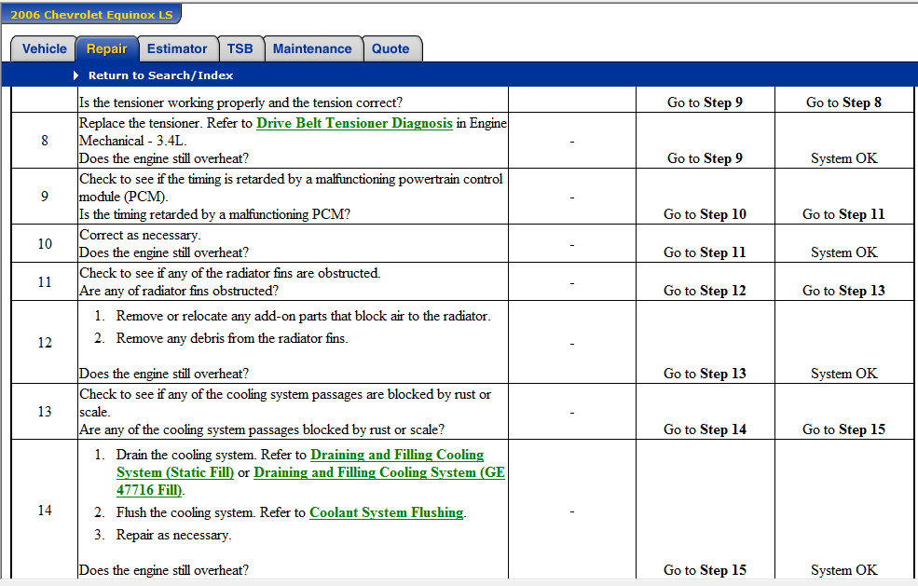
Task: Click 'Remove any debris from the radiator fins' item
Action: tap(232, 338)
